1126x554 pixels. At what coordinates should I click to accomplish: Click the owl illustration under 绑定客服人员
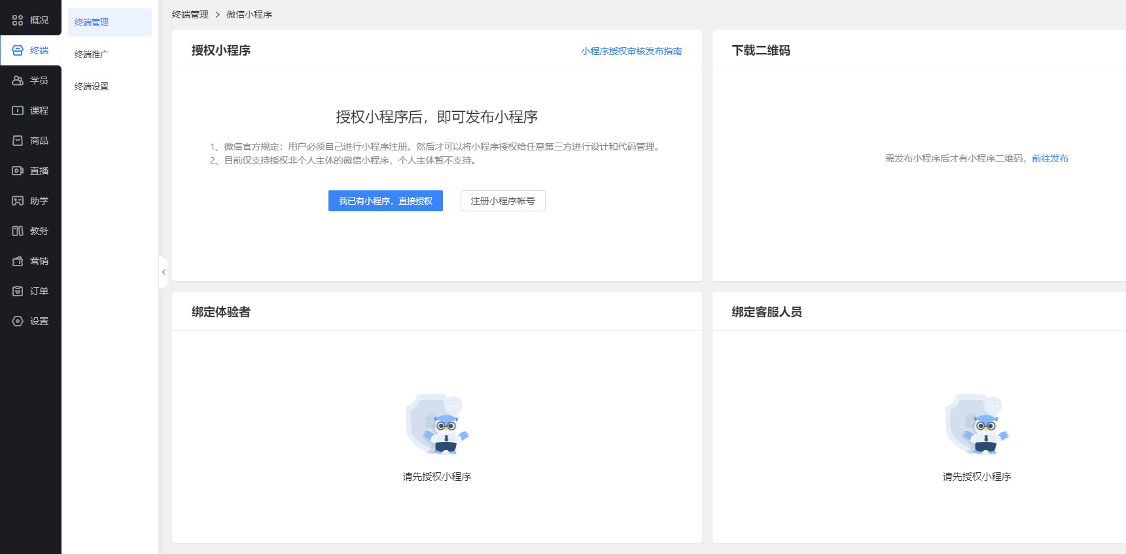point(977,424)
